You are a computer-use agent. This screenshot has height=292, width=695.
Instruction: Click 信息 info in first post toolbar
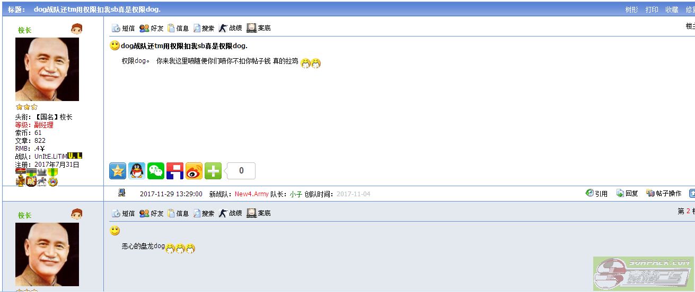click(178, 28)
